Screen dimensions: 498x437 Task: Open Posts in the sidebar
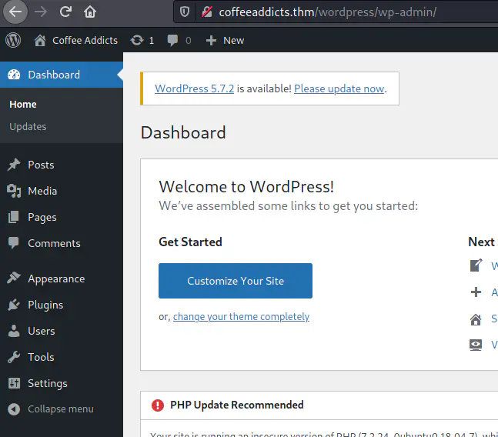(41, 165)
